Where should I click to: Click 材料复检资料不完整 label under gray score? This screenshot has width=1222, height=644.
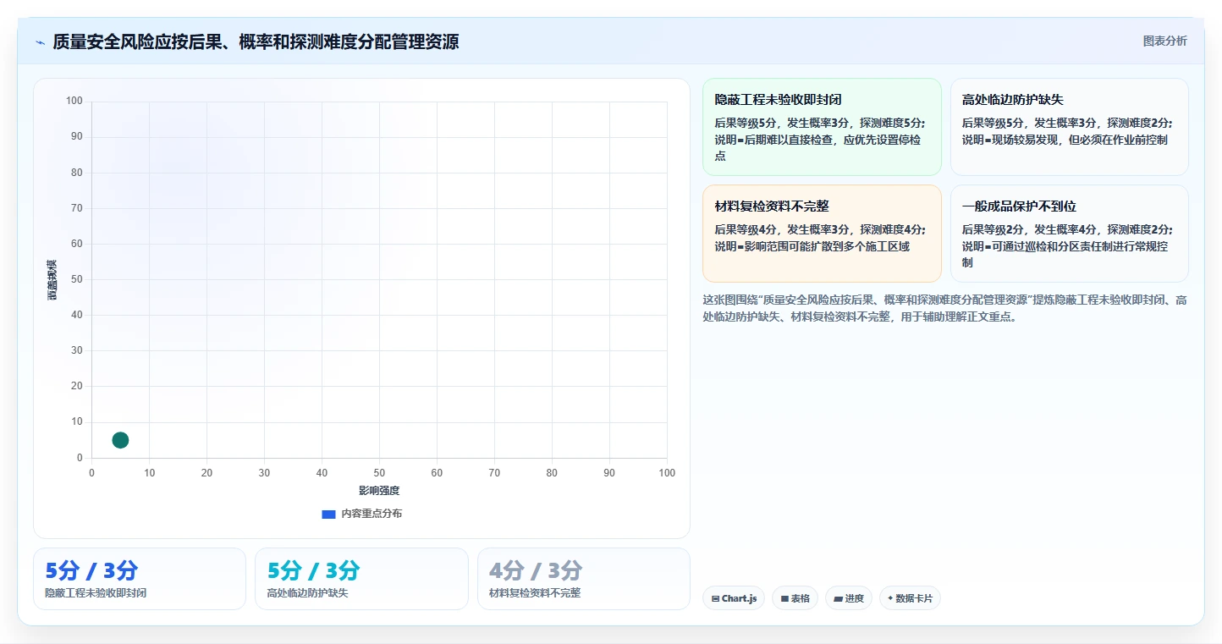point(535,593)
